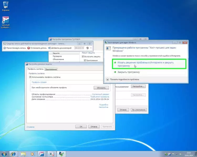This screenshot has width=197, height=157.
Task: Open network tray icon
Action: pyautogui.click(x=177, y=154)
